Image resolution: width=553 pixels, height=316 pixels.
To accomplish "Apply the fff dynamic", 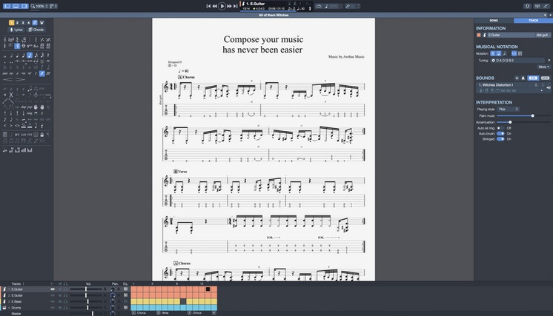I will point(48,73).
